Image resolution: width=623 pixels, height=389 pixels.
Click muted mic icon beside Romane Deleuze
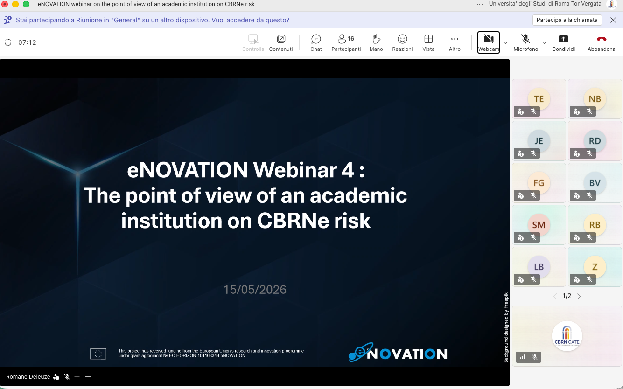pos(67,377)
